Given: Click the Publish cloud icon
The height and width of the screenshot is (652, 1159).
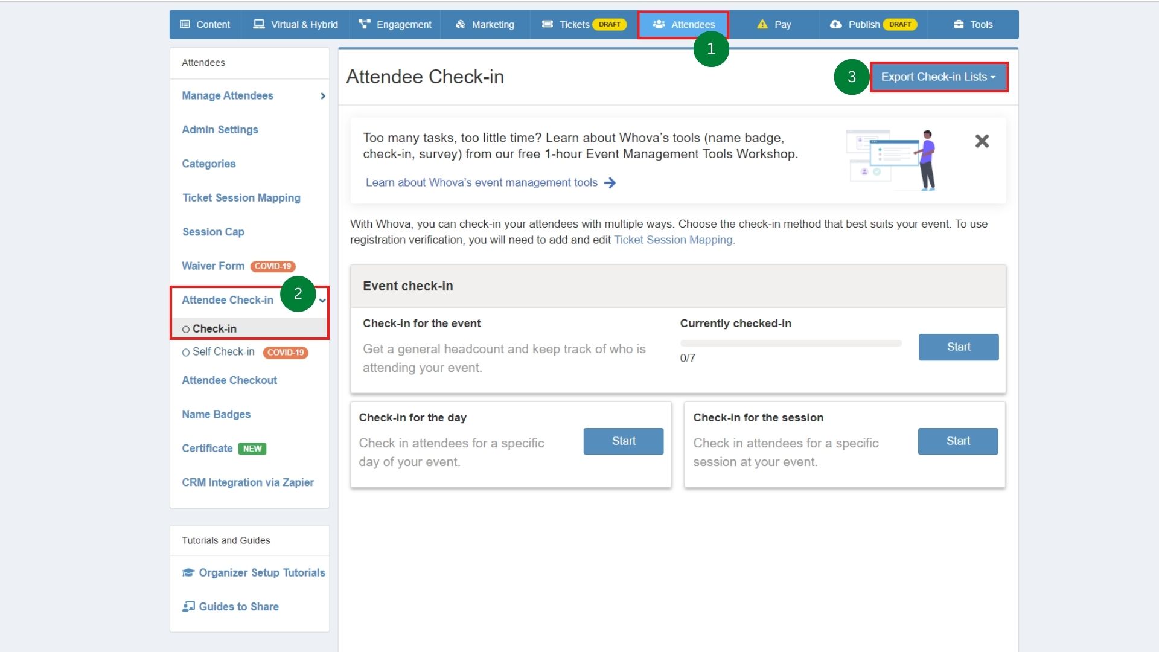Looking at the screenshot, I should point(835,24).
